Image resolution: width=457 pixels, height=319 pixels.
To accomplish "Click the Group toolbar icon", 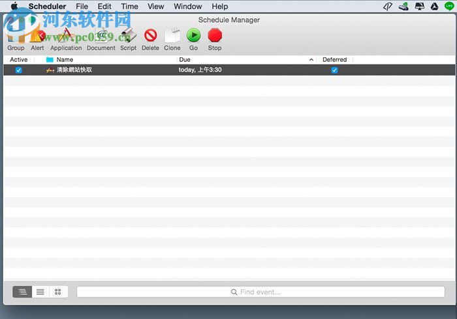I will point(16,40).
